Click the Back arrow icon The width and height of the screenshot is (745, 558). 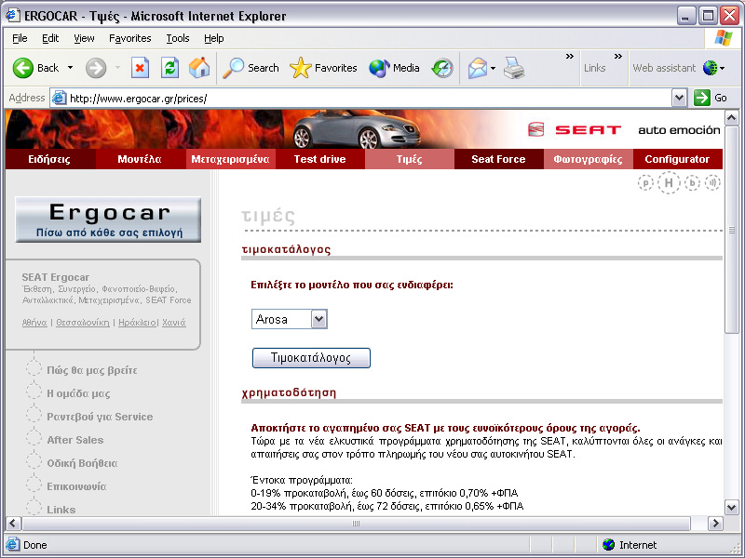[x=22, y=68]
